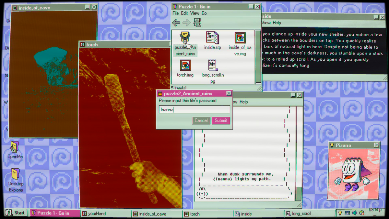
Task: Open the locked puzzle2_Ancient_ruins file icon
Action: pyautogui.click(x=185, y=39)
